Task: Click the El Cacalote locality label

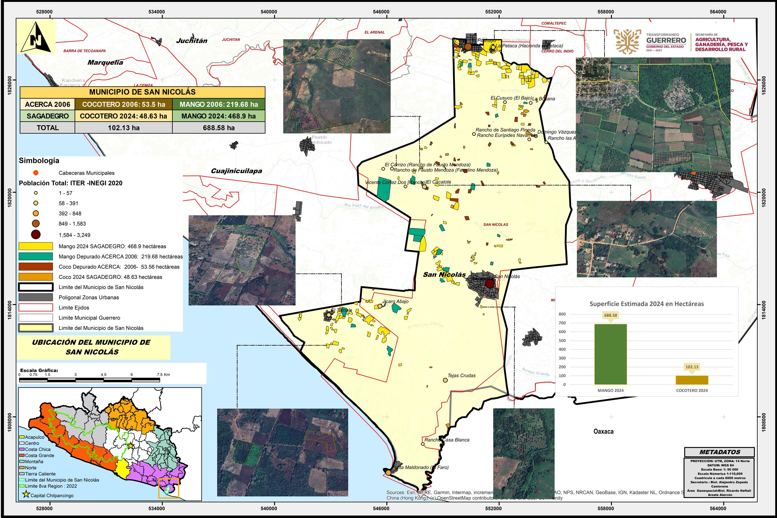Action: click(x=439, y=182)
